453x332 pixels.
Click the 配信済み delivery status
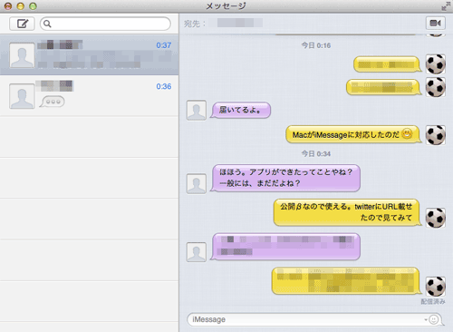click(x=433, y=301)
